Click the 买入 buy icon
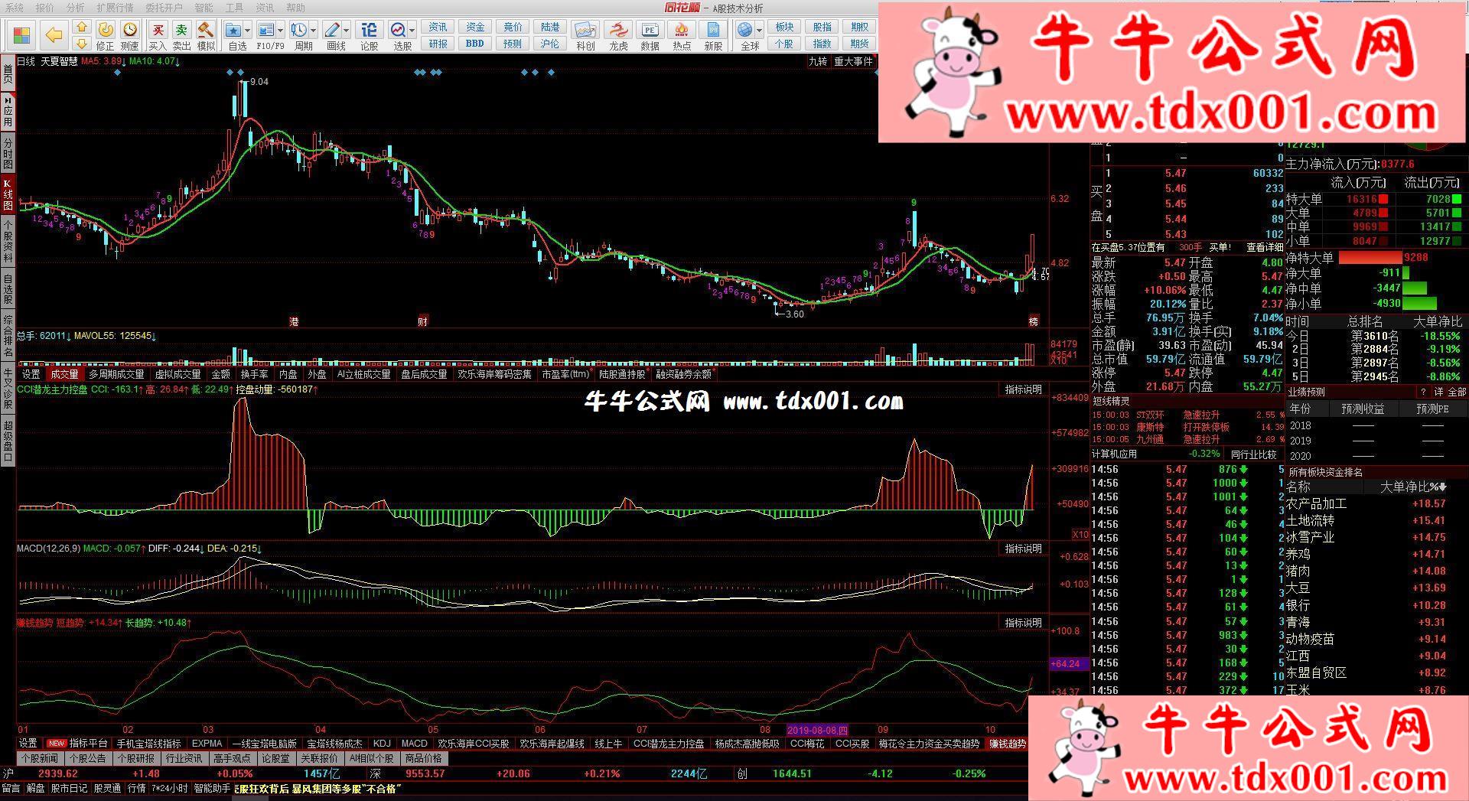The width and height of the screenshot is (1469, 801). click(x=158, y=34)
